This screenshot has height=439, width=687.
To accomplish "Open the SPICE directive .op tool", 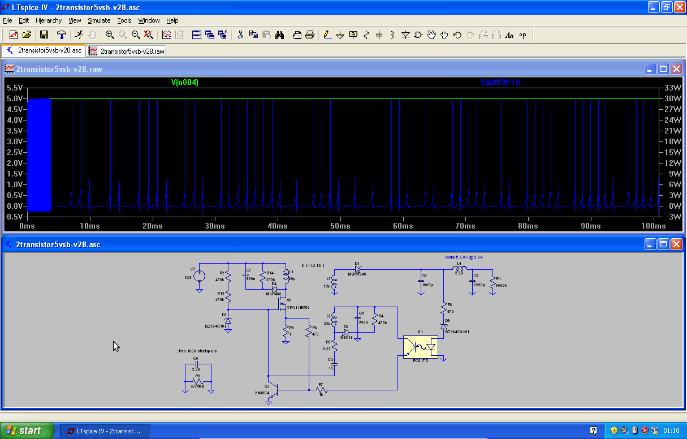I will (x=522, y=35).
